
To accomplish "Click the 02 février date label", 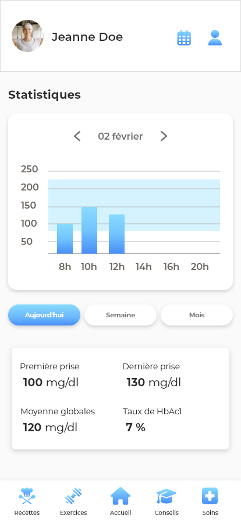I will click(120, 136).
